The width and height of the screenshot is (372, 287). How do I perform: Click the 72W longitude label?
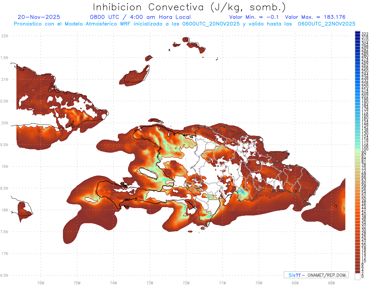coord(186,283)
